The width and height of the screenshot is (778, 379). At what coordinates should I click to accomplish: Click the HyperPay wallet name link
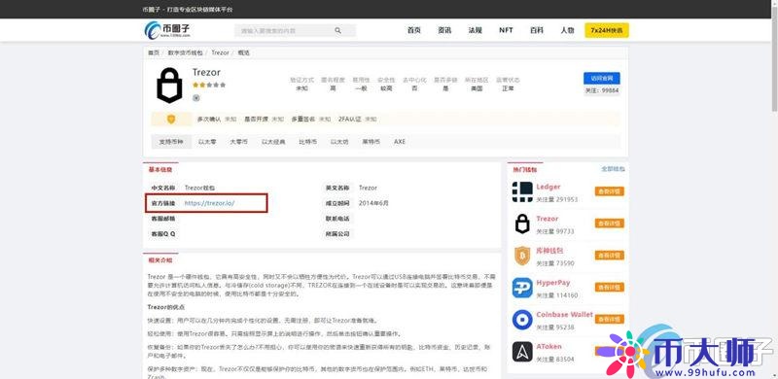pos(553,283)
